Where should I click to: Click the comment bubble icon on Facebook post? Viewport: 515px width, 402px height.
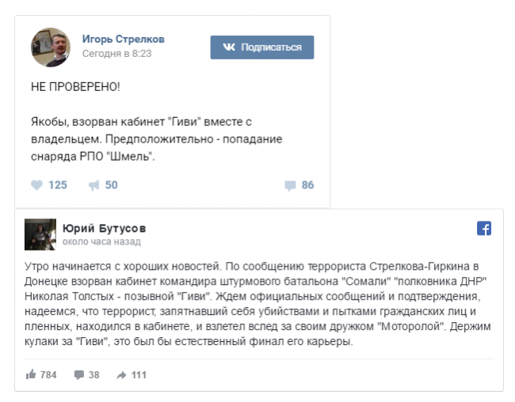click(x=79, y=374)
